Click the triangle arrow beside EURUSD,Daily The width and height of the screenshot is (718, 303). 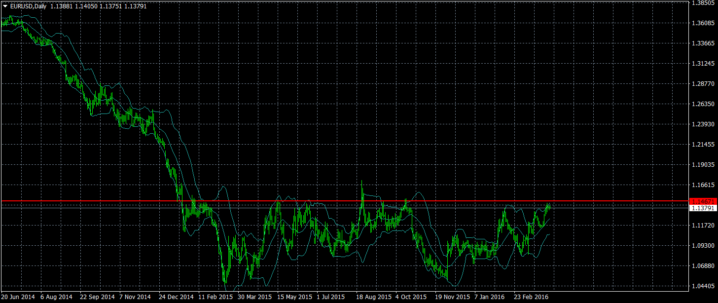tap(5, 6)
